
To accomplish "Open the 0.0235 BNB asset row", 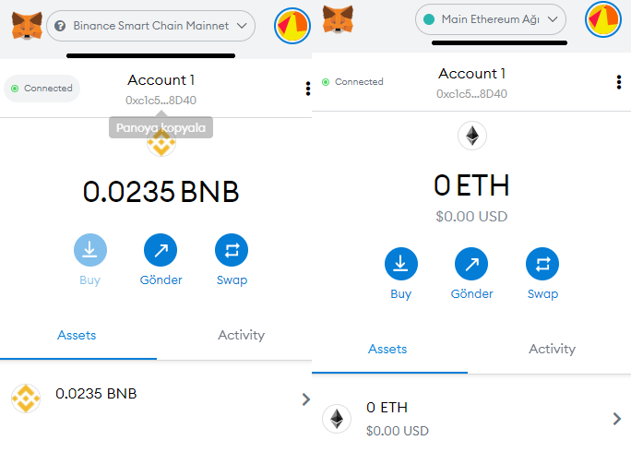I will tap(156, 399).
